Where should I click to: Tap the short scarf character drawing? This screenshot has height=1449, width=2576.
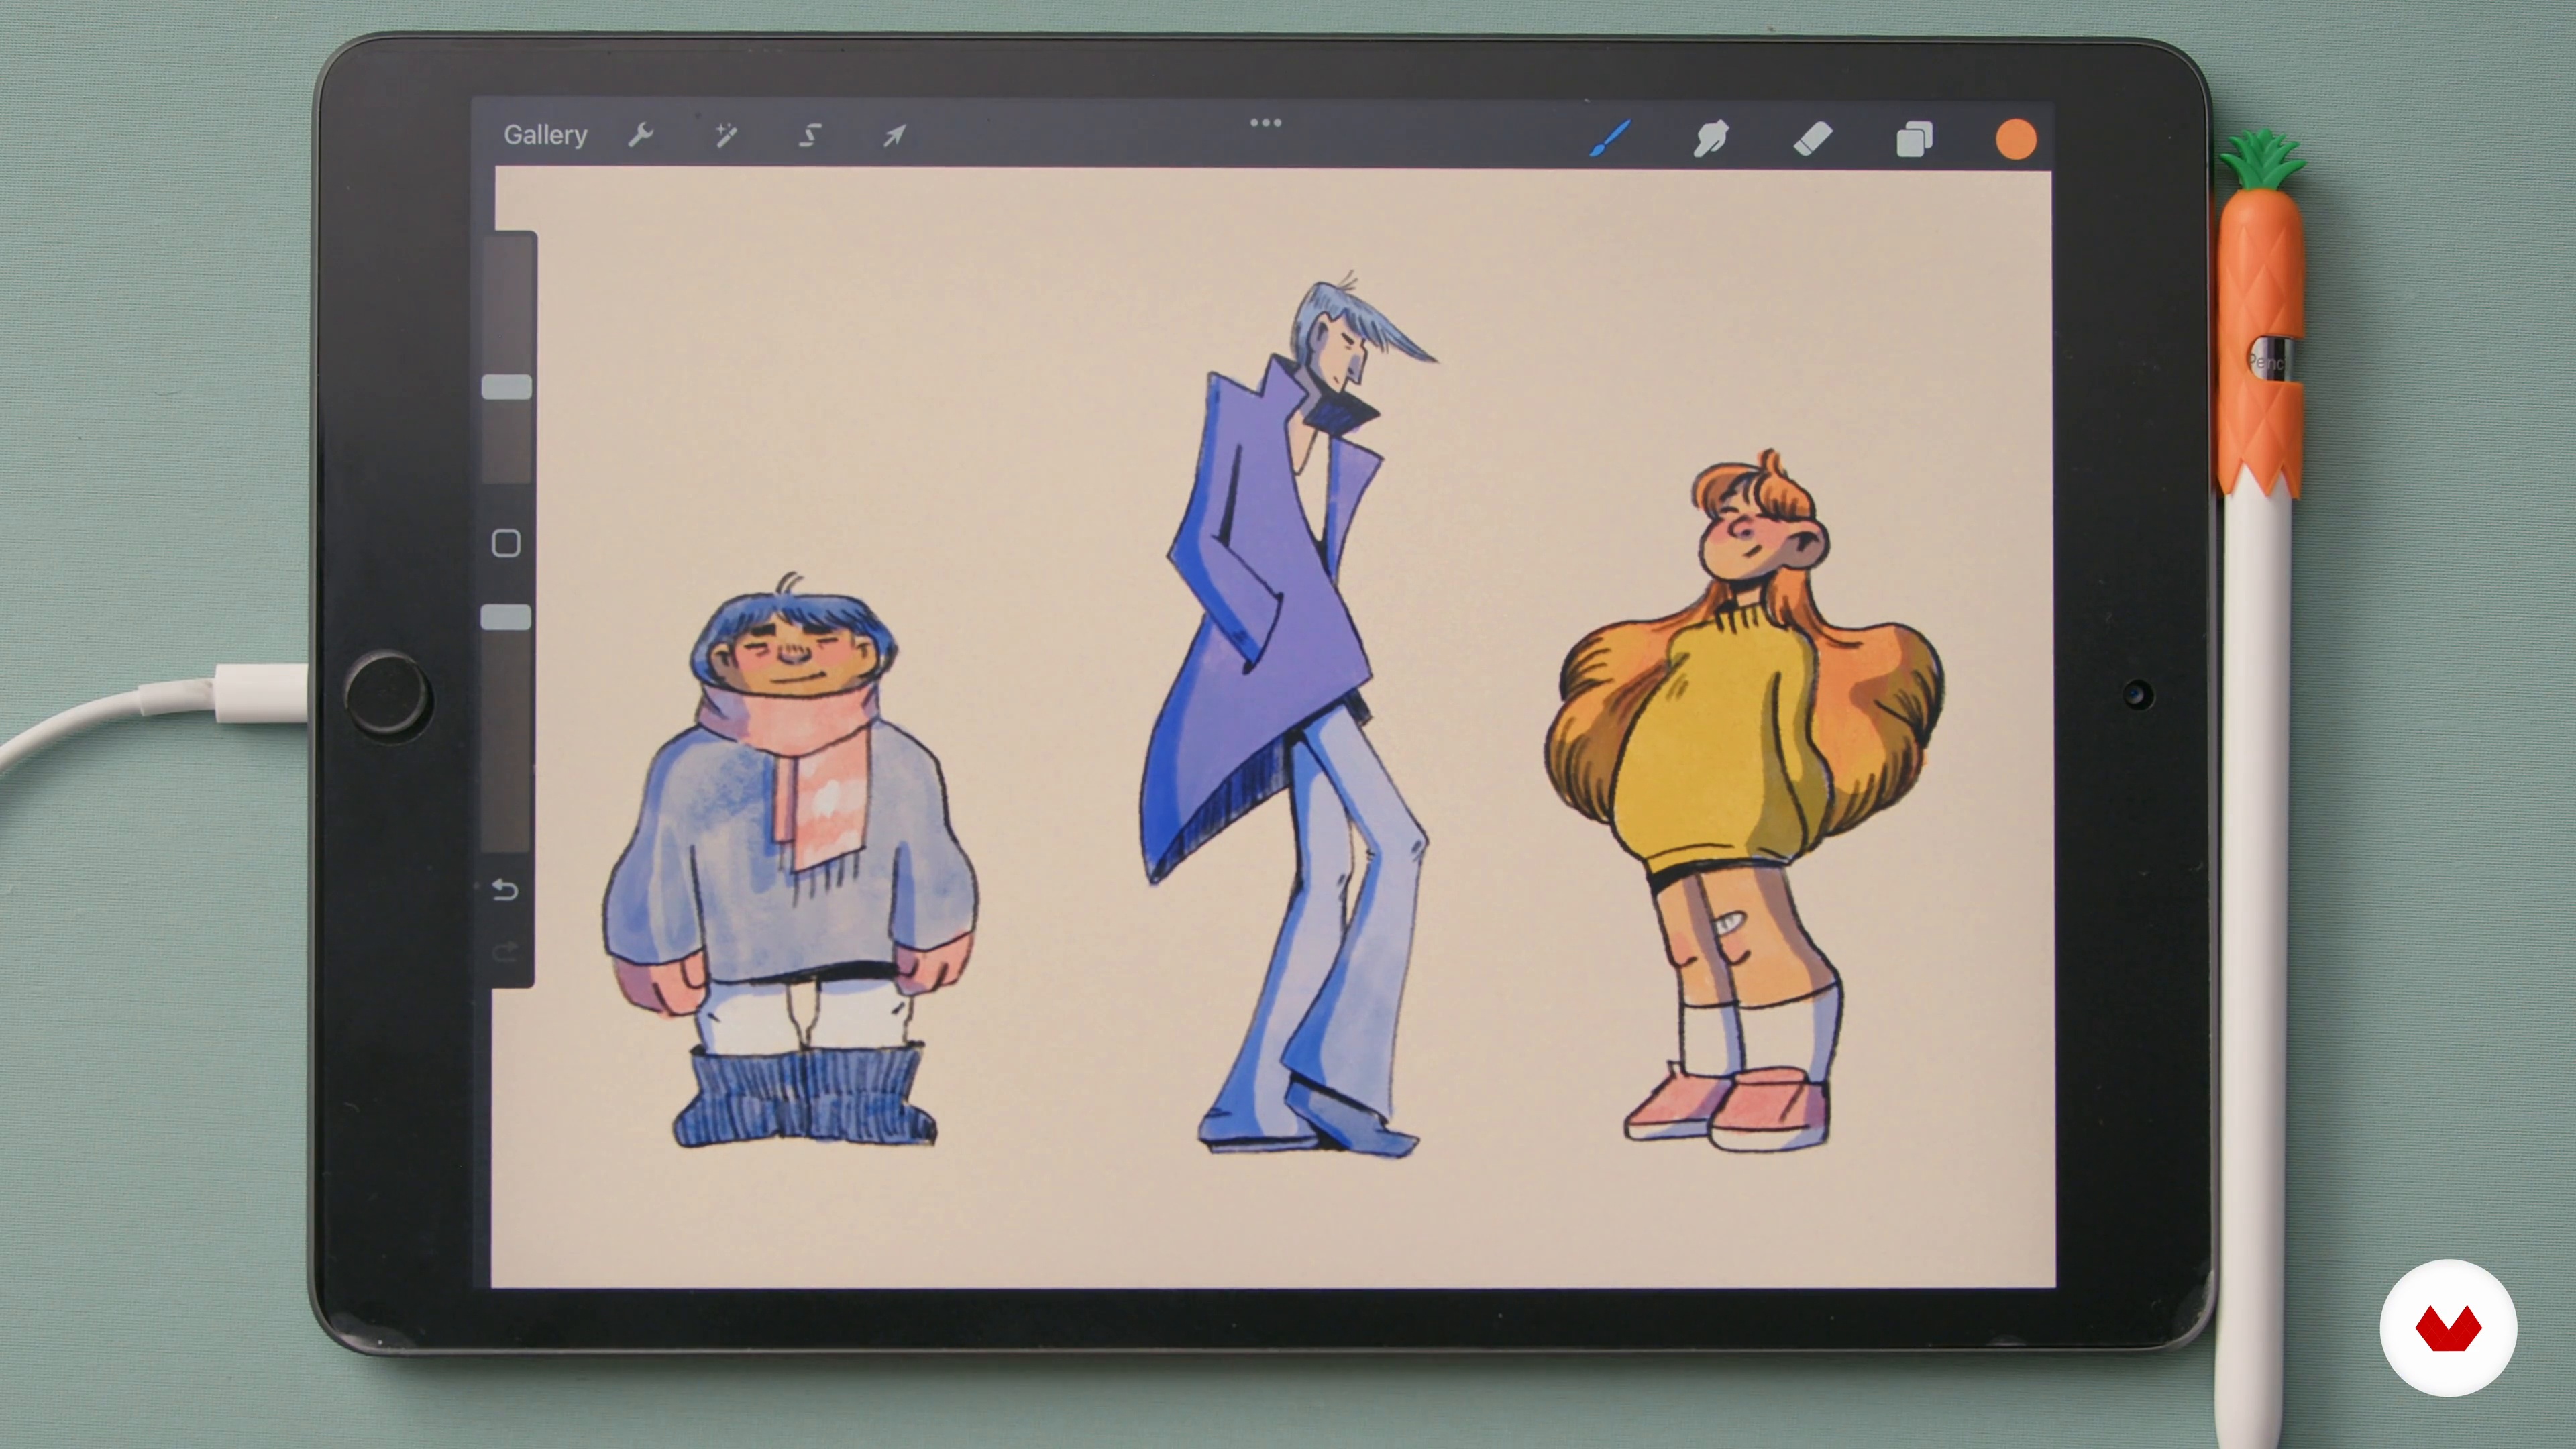click(x=790, y=860)
